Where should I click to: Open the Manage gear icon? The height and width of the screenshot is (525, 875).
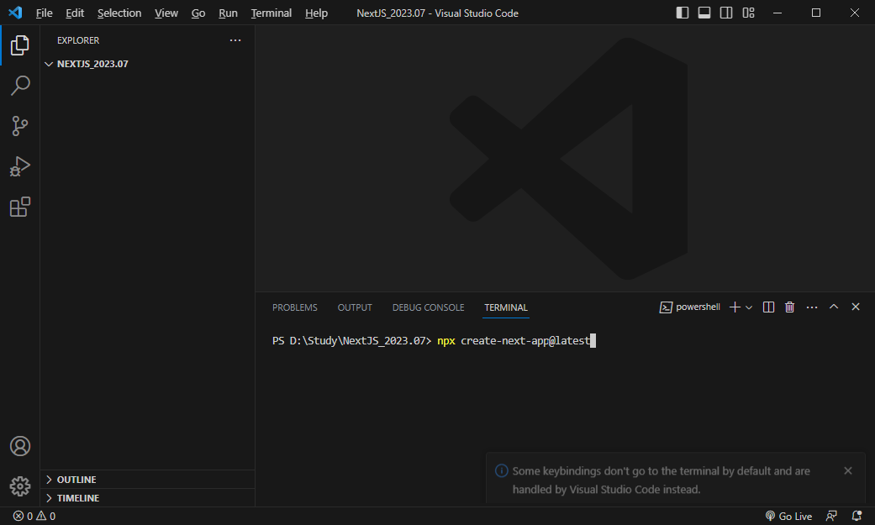tap(20, 486)
